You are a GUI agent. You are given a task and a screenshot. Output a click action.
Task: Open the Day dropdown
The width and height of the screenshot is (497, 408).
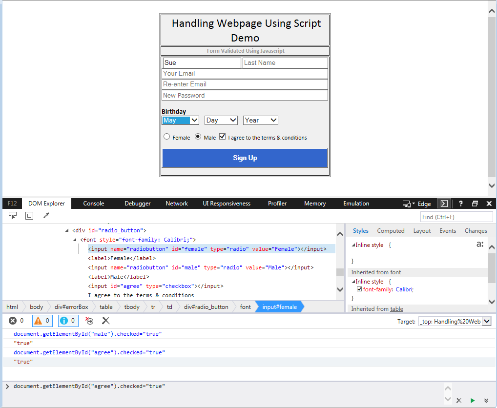click(x=221, y=121)
